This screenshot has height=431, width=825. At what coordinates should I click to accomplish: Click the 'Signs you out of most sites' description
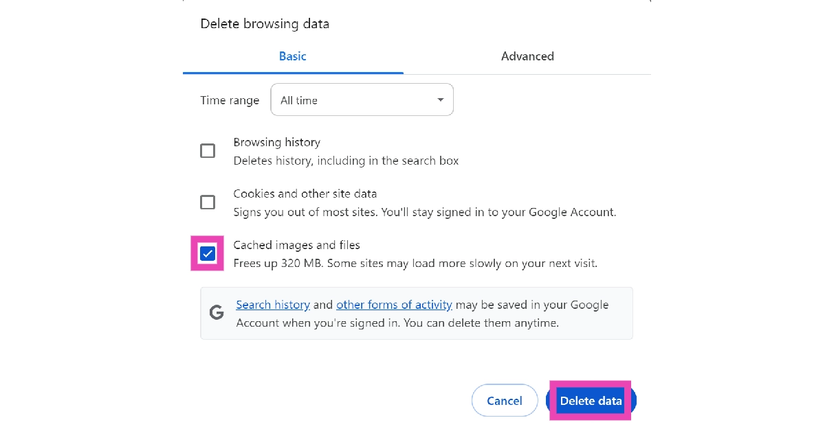coord(424,212)
